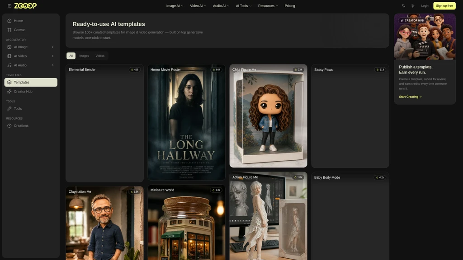
Task: Open the language translation icon
Action: click(403, 6)
